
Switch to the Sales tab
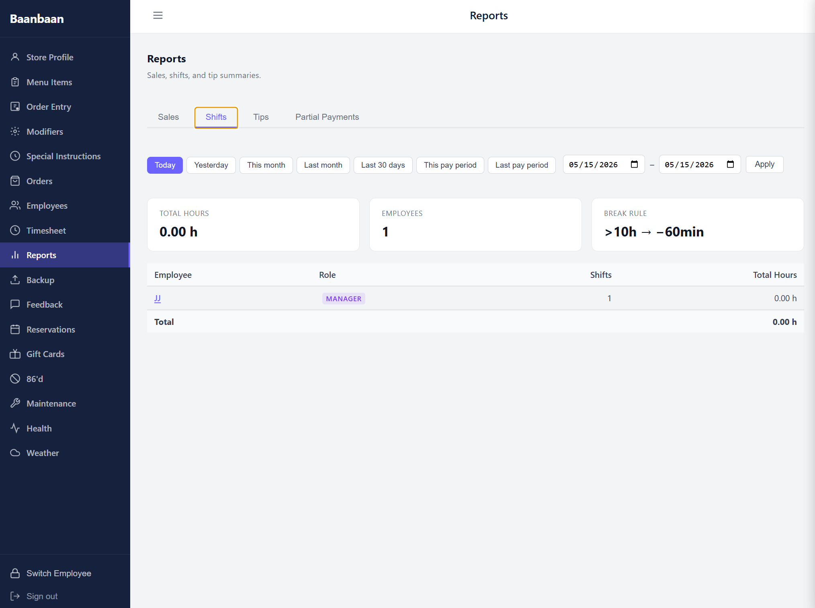(168, 117)
